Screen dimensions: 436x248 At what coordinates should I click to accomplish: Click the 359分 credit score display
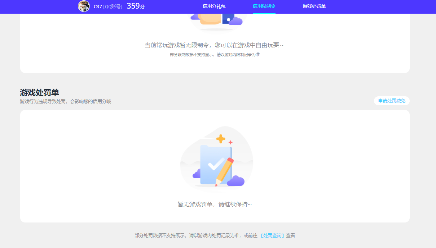[x=136, y=6]
